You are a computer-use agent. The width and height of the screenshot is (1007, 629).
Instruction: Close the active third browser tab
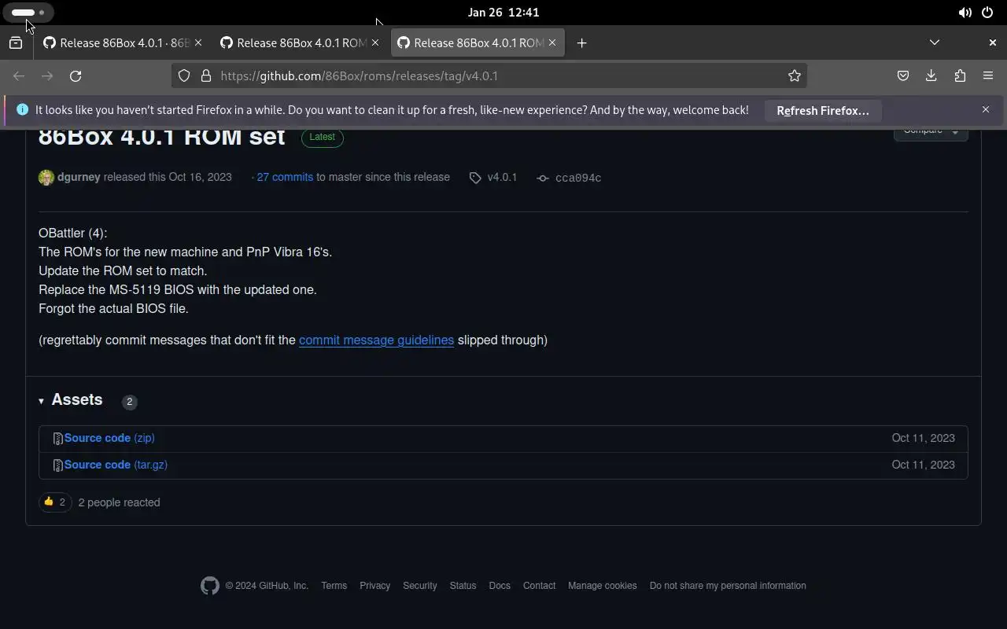pyautogui.click(x=552, y=43)
